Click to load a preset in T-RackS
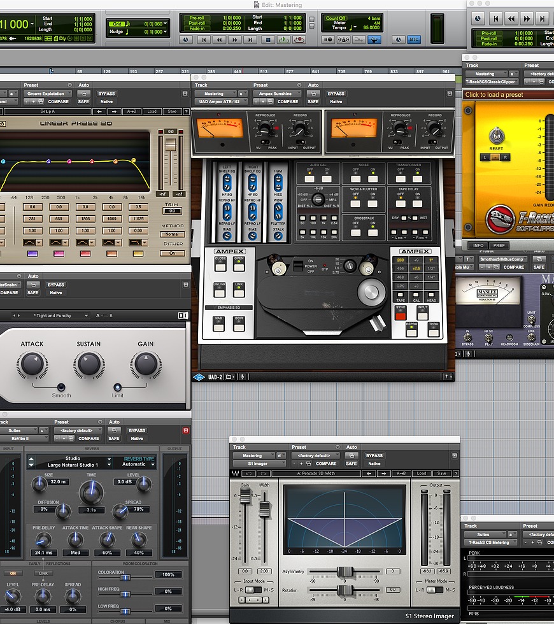Screen dimensions: 554x624 494,95
